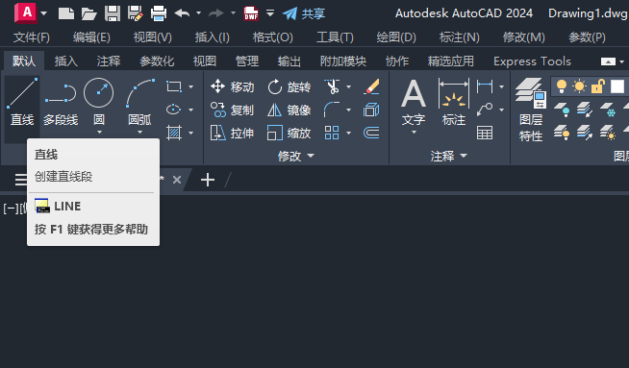Choose the Offset tool icon
The width and height of the screenshot is (629, 368).
[371, 133]
